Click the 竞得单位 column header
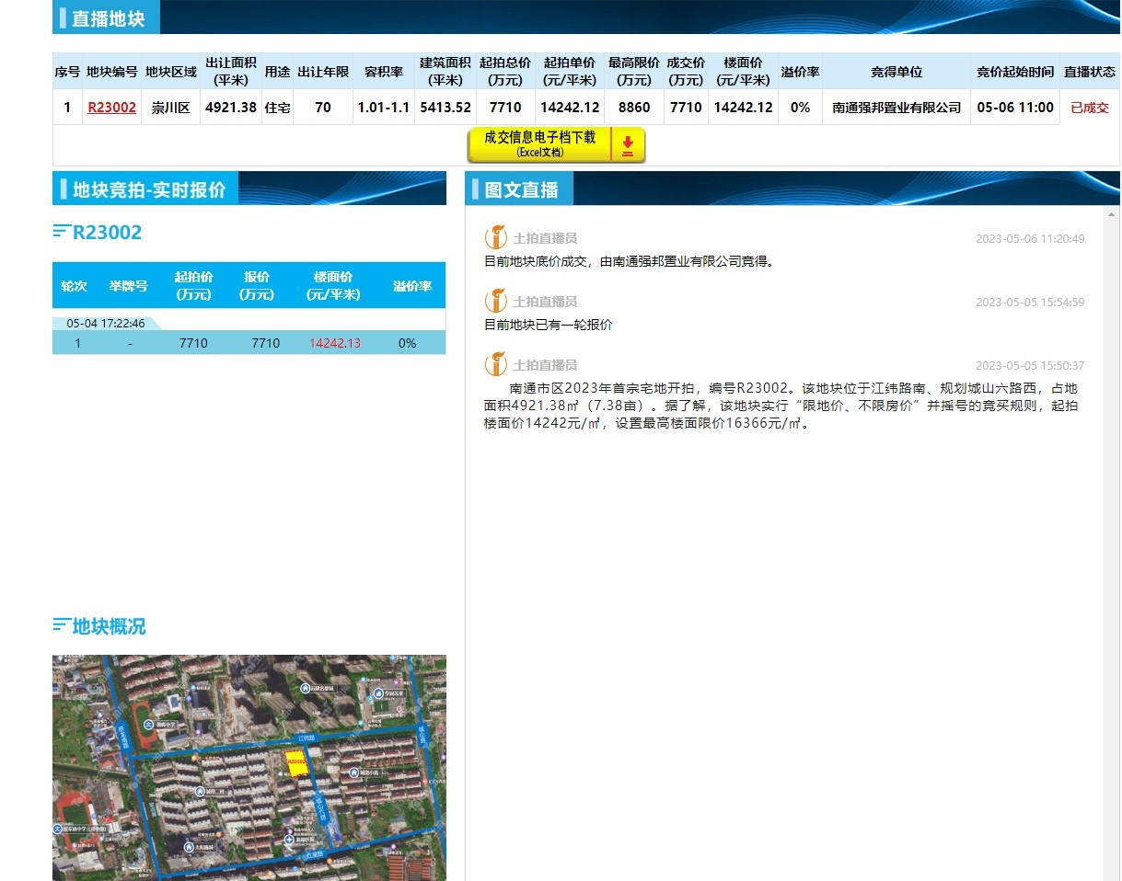Image resolution: width=1122 pixels, height=881 pixels. pyautogui.click(x=896, y=72)
